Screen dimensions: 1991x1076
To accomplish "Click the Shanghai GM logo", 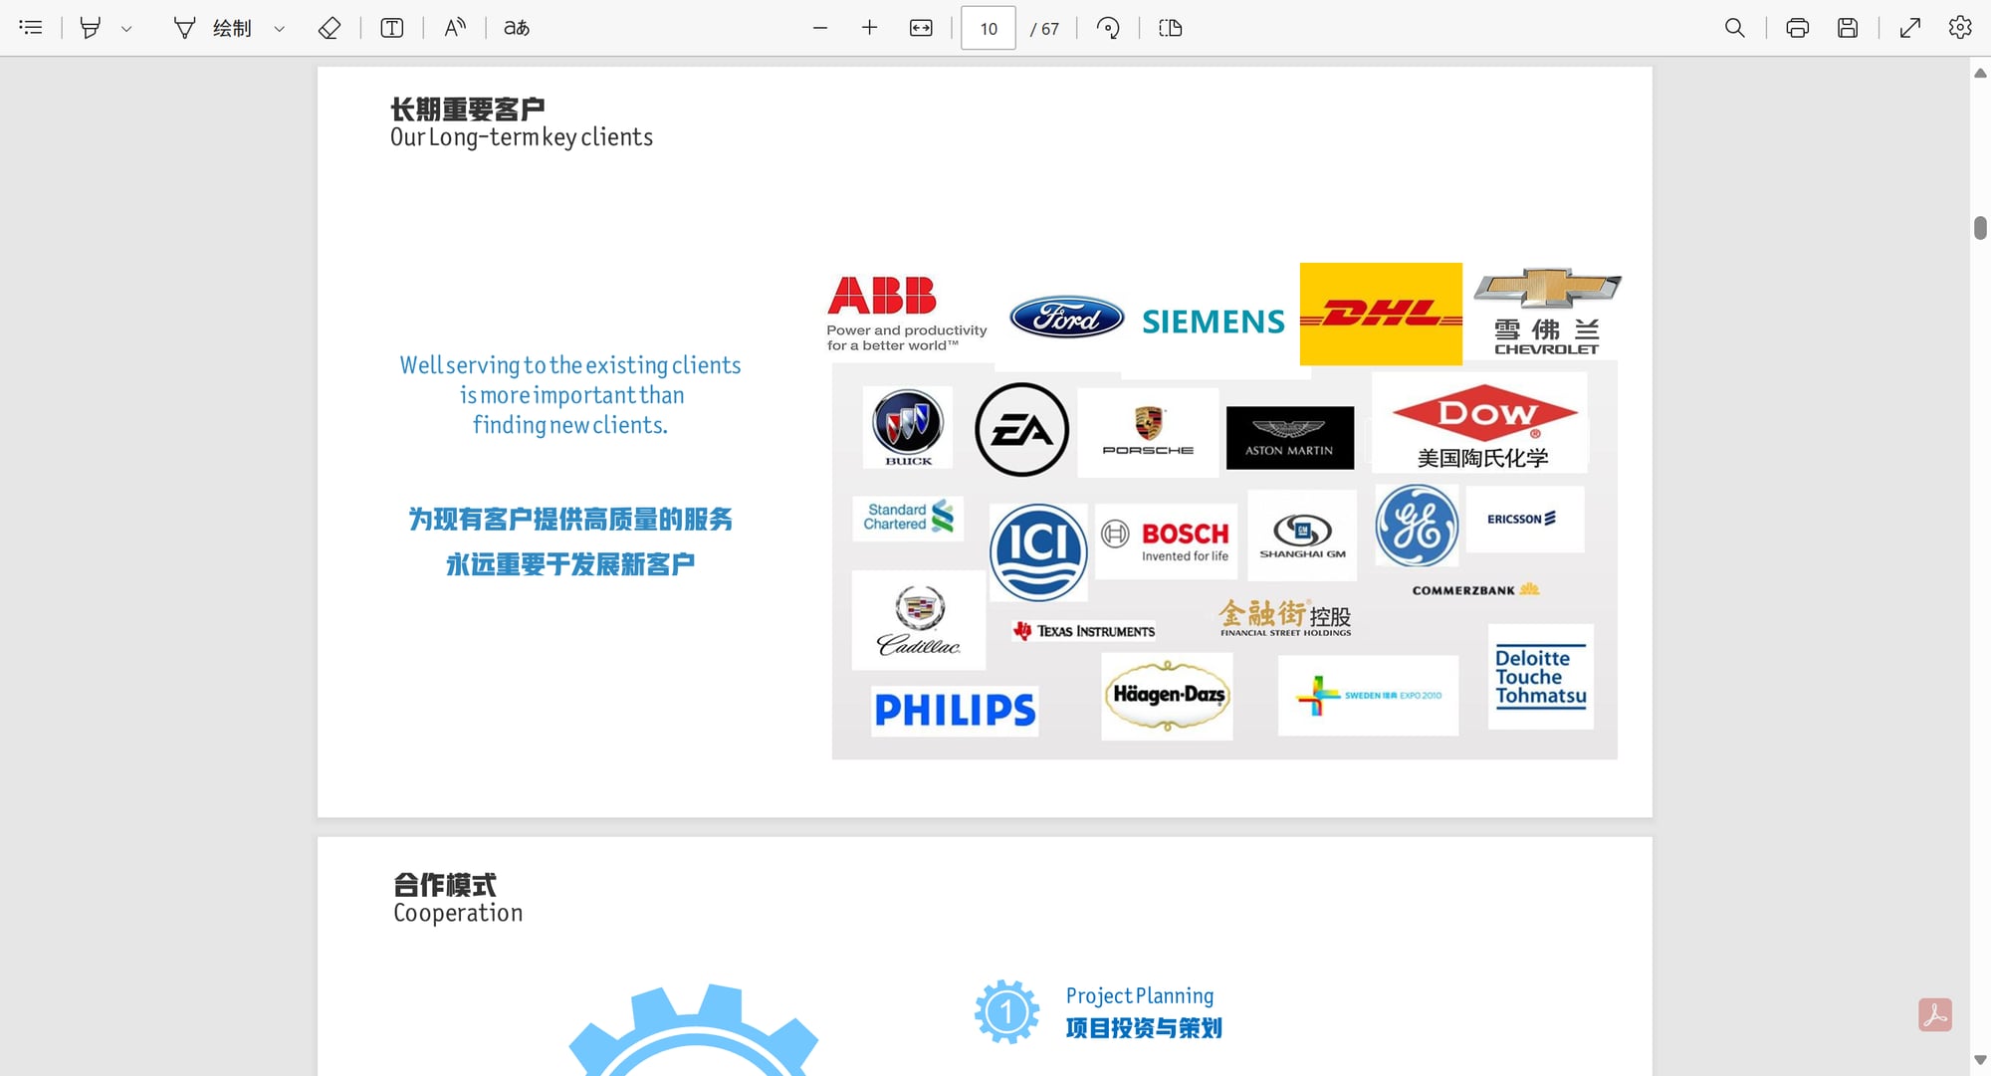I will 1302,537.
